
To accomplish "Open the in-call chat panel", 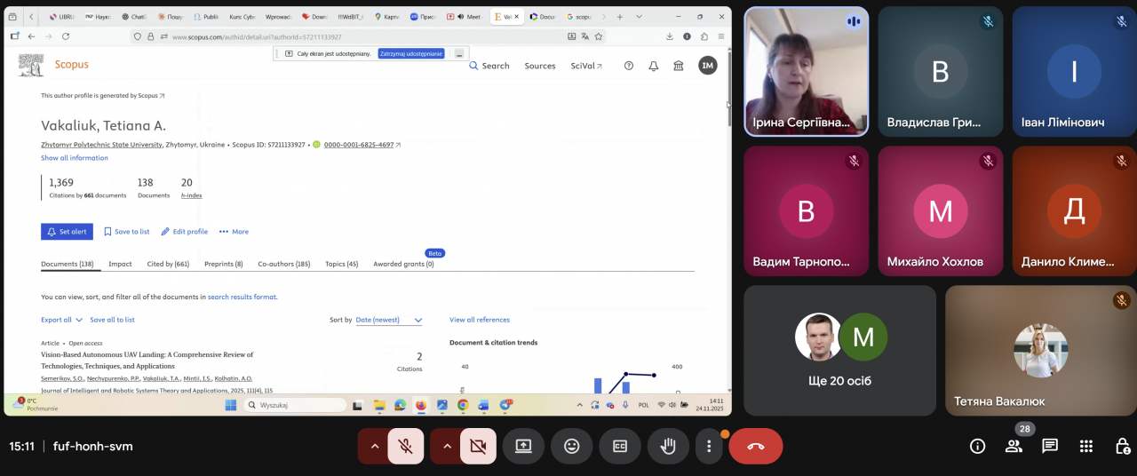I will coord(1050,446).
